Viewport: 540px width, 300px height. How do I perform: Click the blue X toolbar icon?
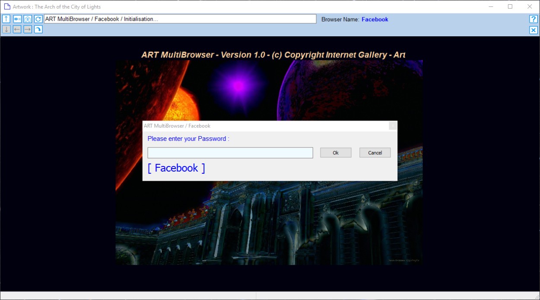point(534,30)
